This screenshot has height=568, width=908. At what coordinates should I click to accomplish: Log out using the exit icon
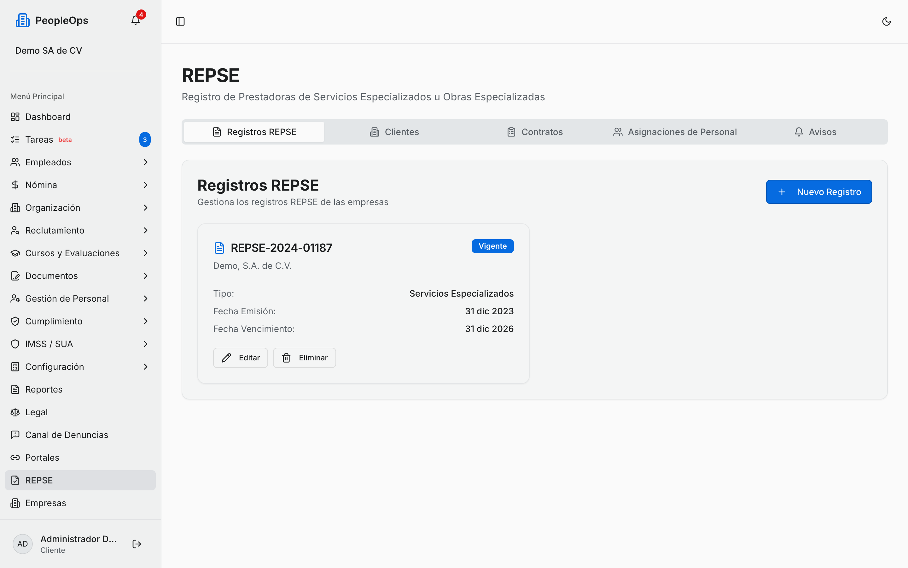pos(137,544)
